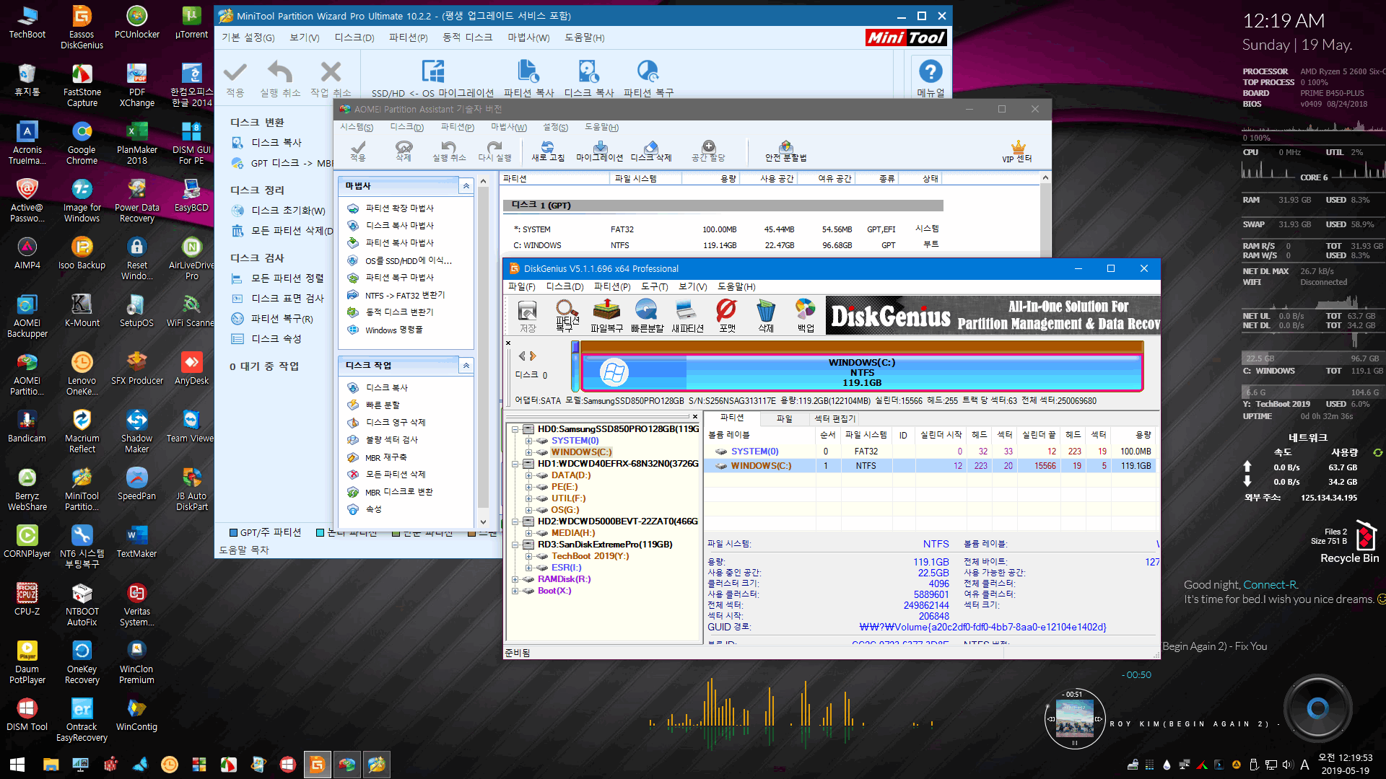Switch to 파일 tab in DiskGenius
1386x779 pixels.
(784, 418)
